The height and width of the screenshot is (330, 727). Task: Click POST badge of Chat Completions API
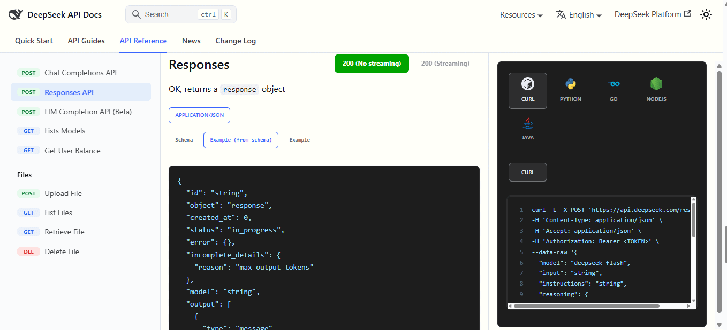[x=29, y=73]
